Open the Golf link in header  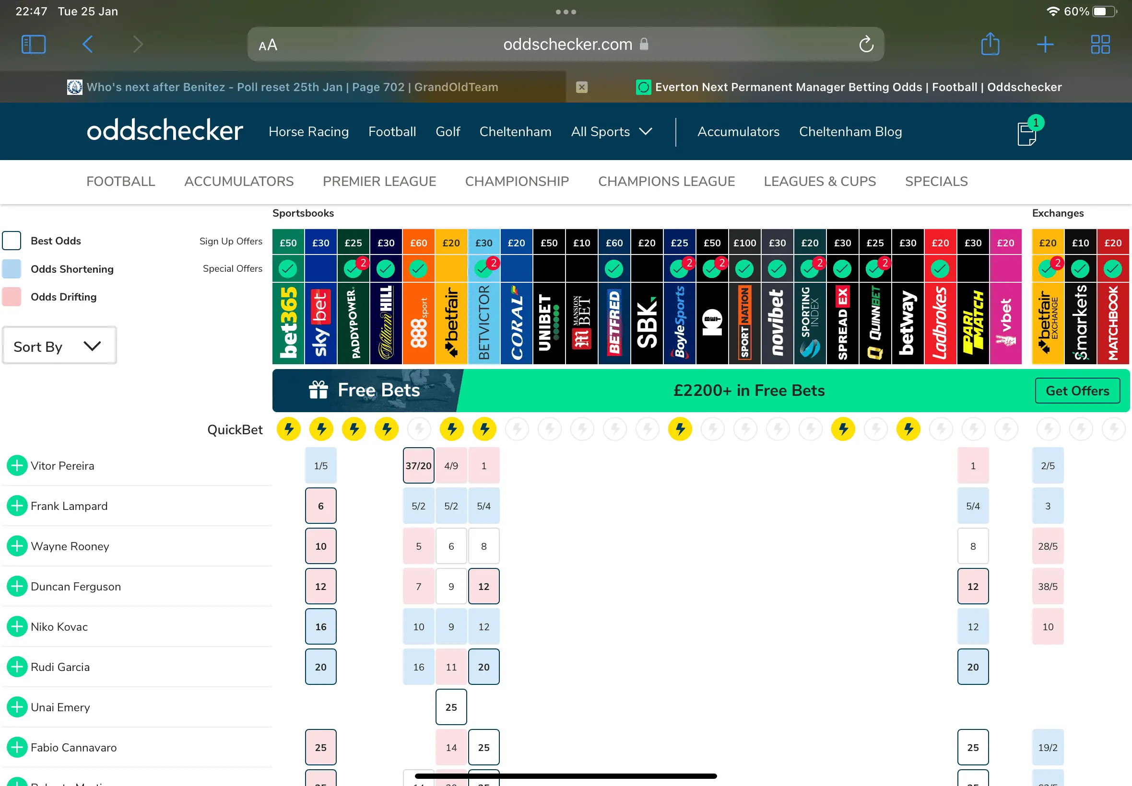(x=448, y=131)
